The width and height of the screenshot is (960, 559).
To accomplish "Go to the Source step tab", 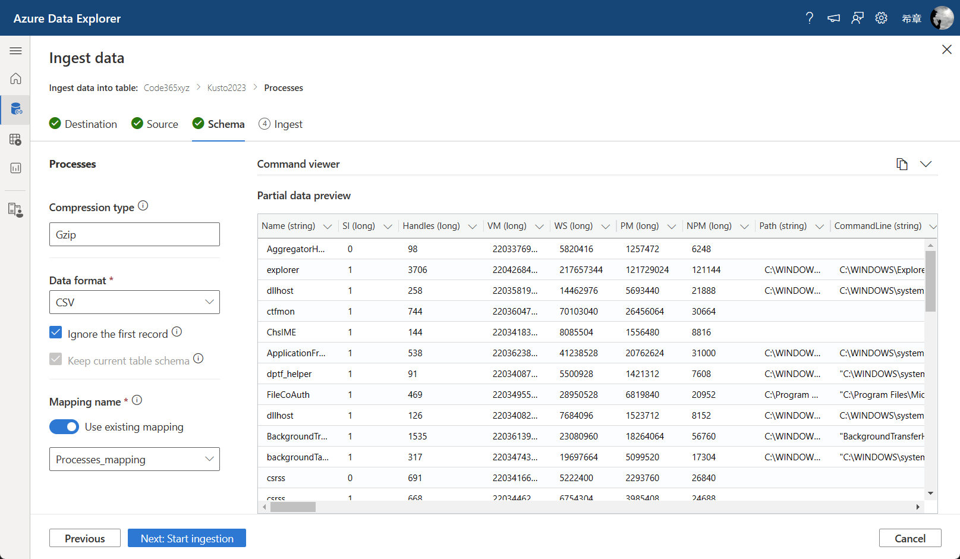I will [155, 124].
